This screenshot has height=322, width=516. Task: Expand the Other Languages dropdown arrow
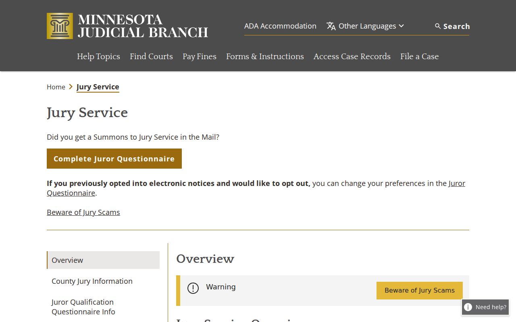pyautogui.click(x=402, y=26)
